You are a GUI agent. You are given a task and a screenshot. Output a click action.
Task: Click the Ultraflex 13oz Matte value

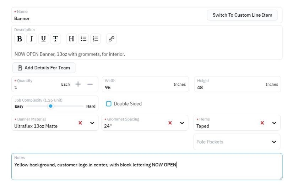point(36,126)
